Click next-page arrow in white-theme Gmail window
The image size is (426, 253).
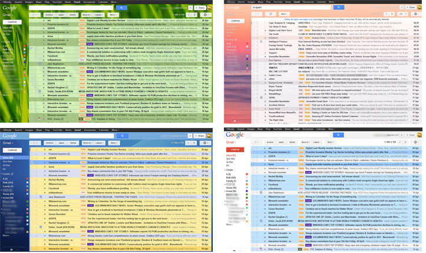[x=405, y=142]
